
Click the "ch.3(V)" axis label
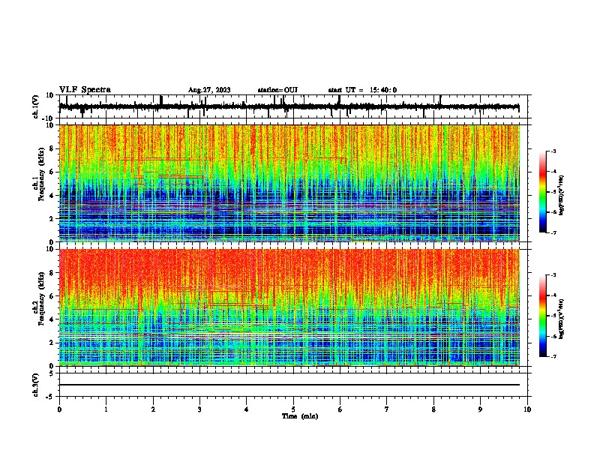[36, 385]
